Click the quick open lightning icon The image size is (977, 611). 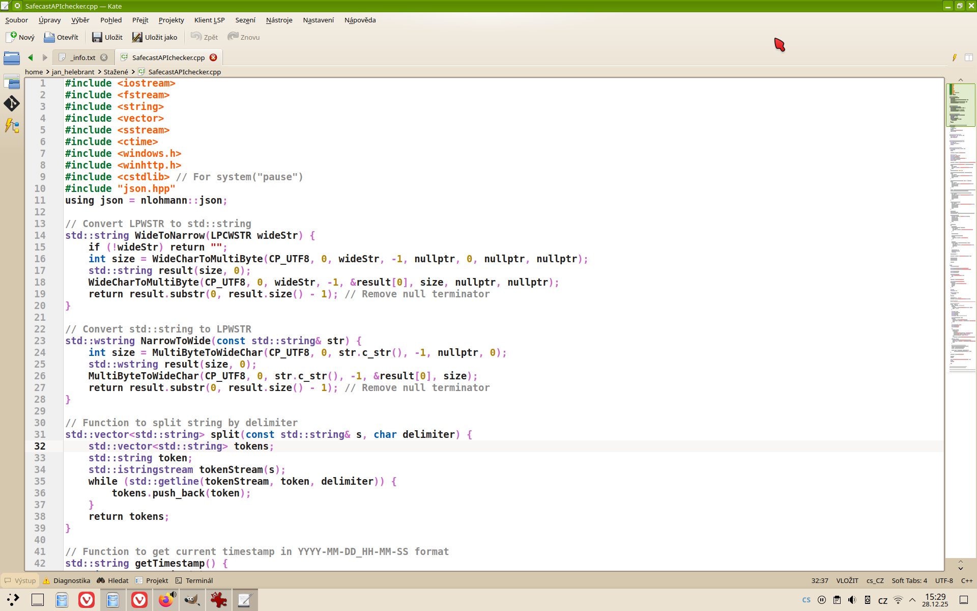pos(955,58)
